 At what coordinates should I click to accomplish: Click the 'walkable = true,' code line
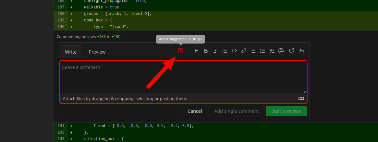[x=103, y=7]
